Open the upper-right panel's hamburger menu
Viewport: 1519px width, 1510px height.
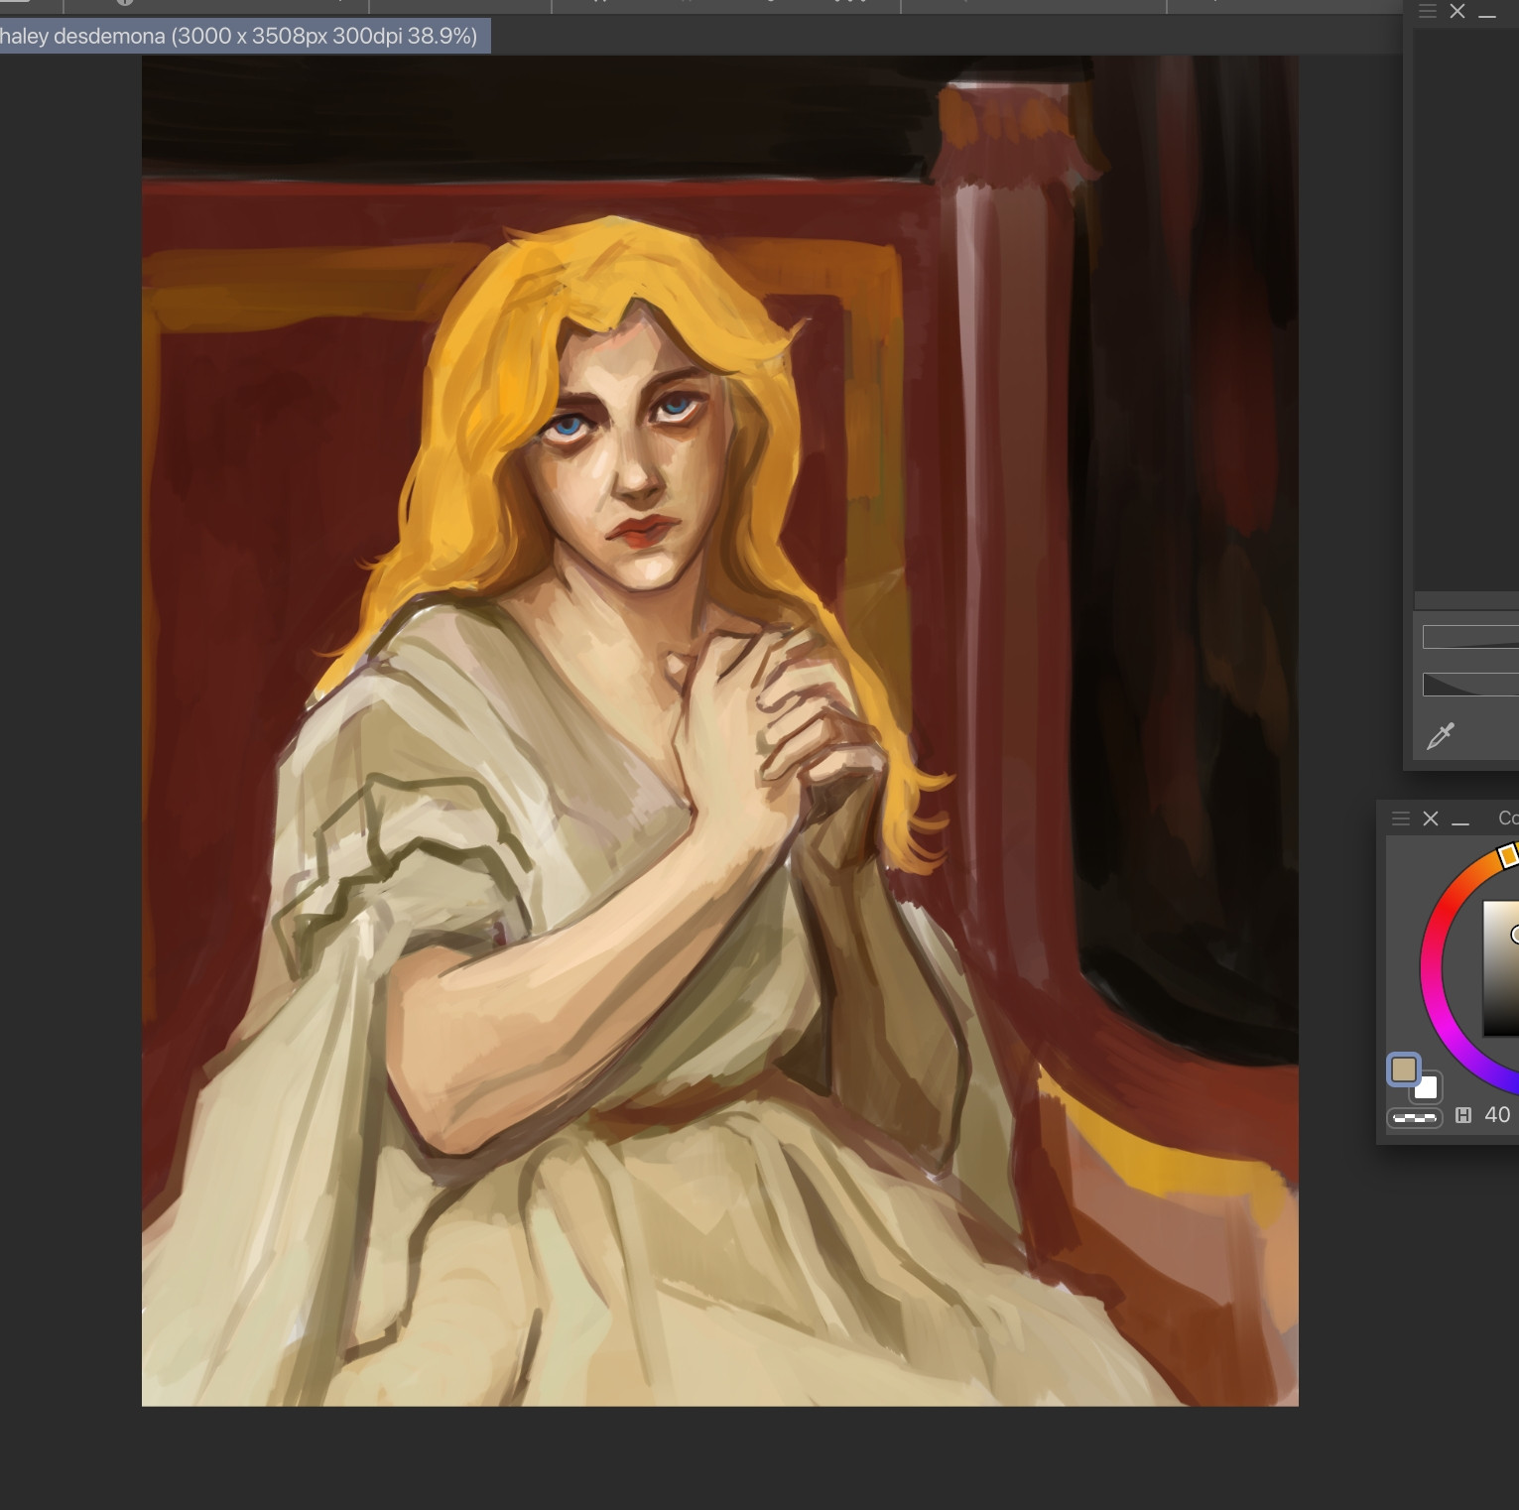pos(1428,12)
